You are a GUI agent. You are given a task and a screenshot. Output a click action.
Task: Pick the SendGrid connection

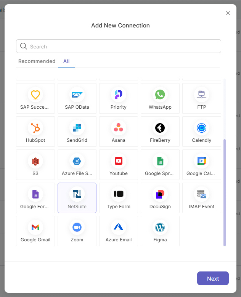pyautogui.click(x=77, y=132)
